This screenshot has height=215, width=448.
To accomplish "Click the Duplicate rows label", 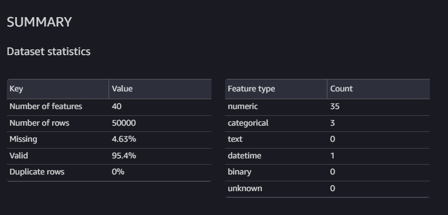I will pyautogui.click(x=37, y=172).
